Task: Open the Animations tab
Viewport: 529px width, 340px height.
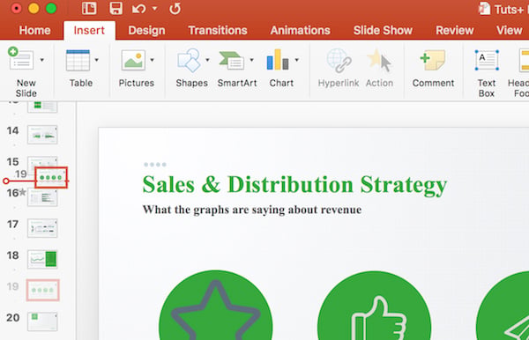Action: click(x=300, y=30)
